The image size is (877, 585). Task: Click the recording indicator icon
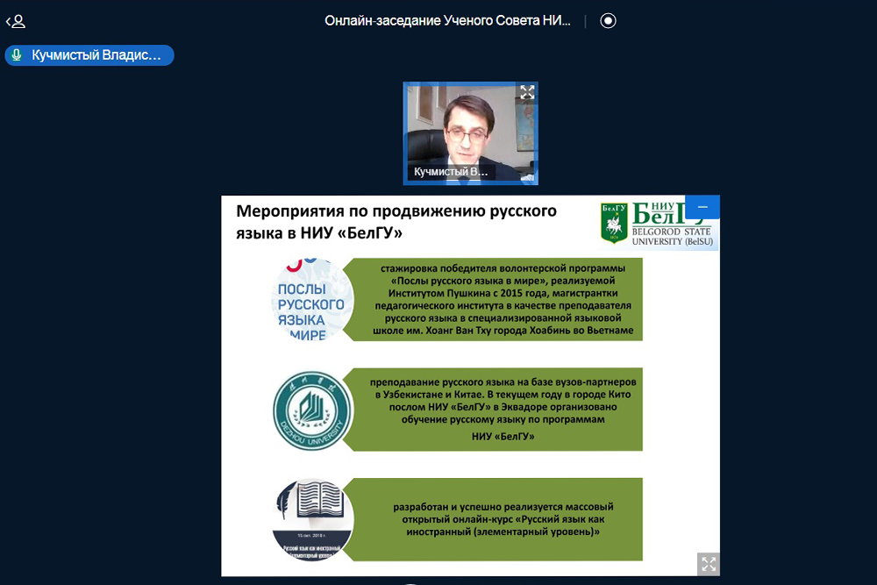608,21
